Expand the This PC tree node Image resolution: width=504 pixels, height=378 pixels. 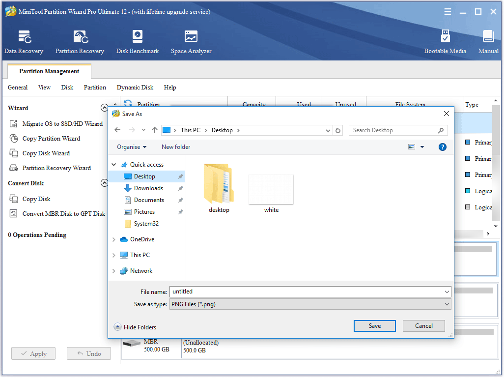(x=114, y=255)
